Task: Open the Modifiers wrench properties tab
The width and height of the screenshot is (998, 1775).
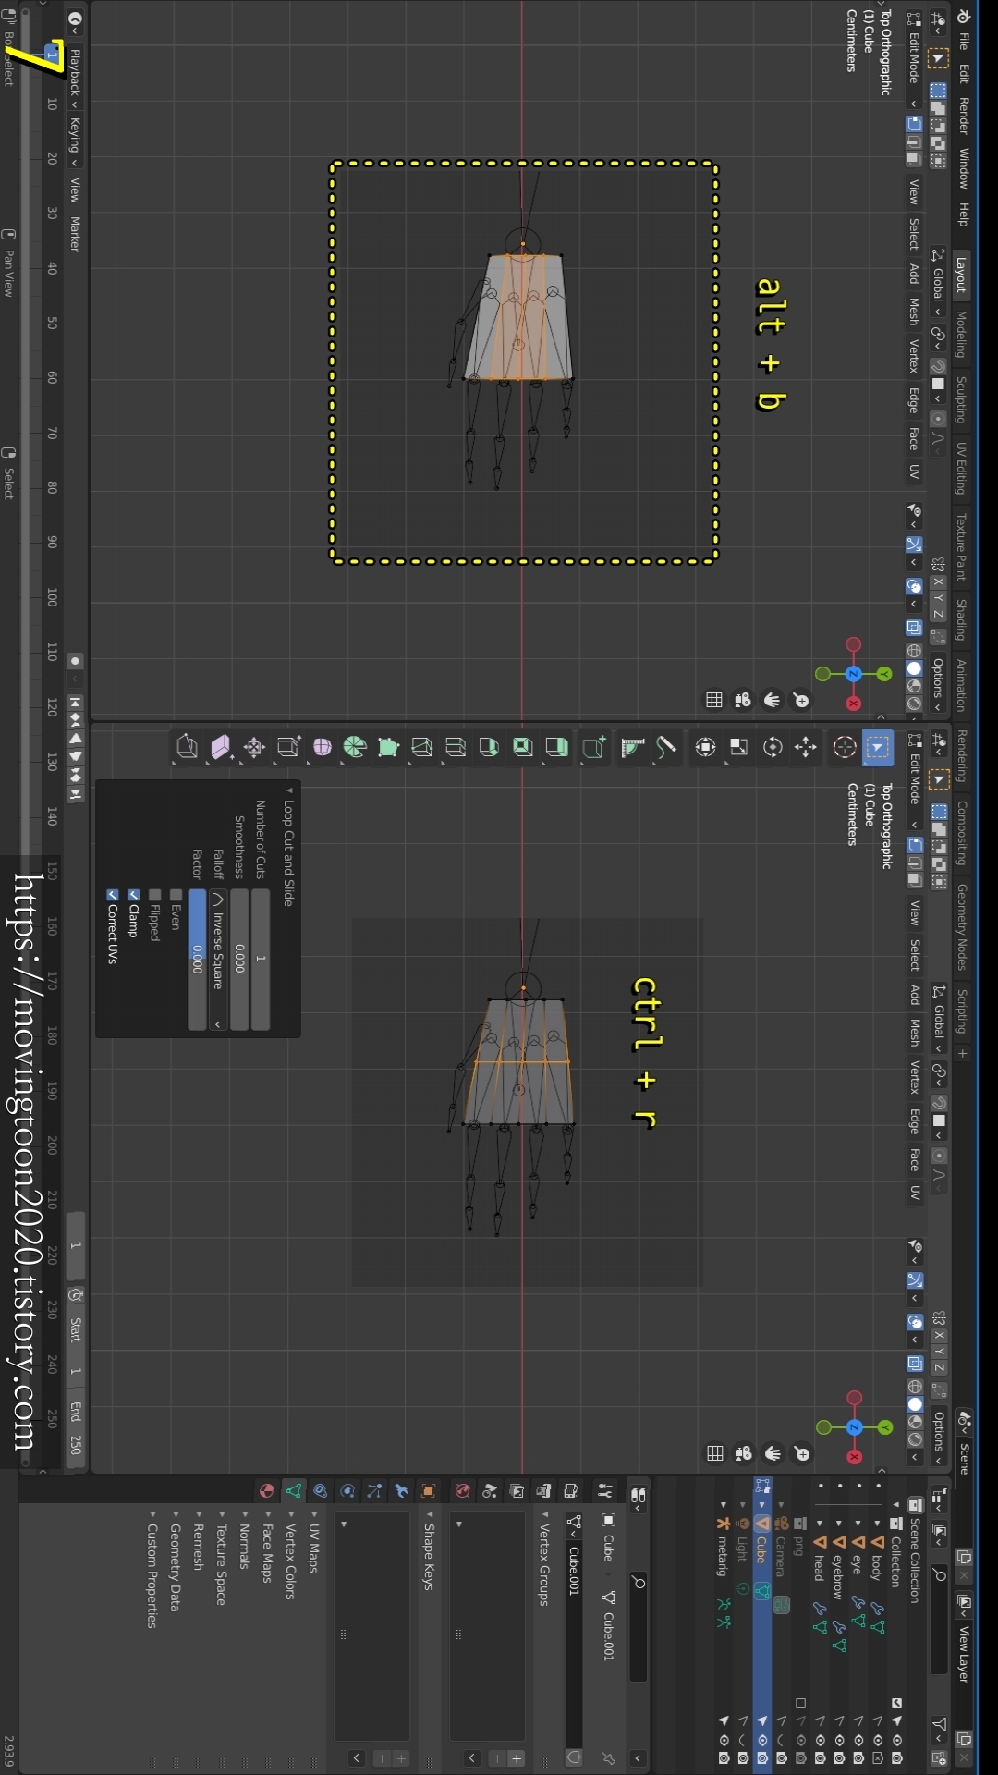Action: pos(401,1491)
